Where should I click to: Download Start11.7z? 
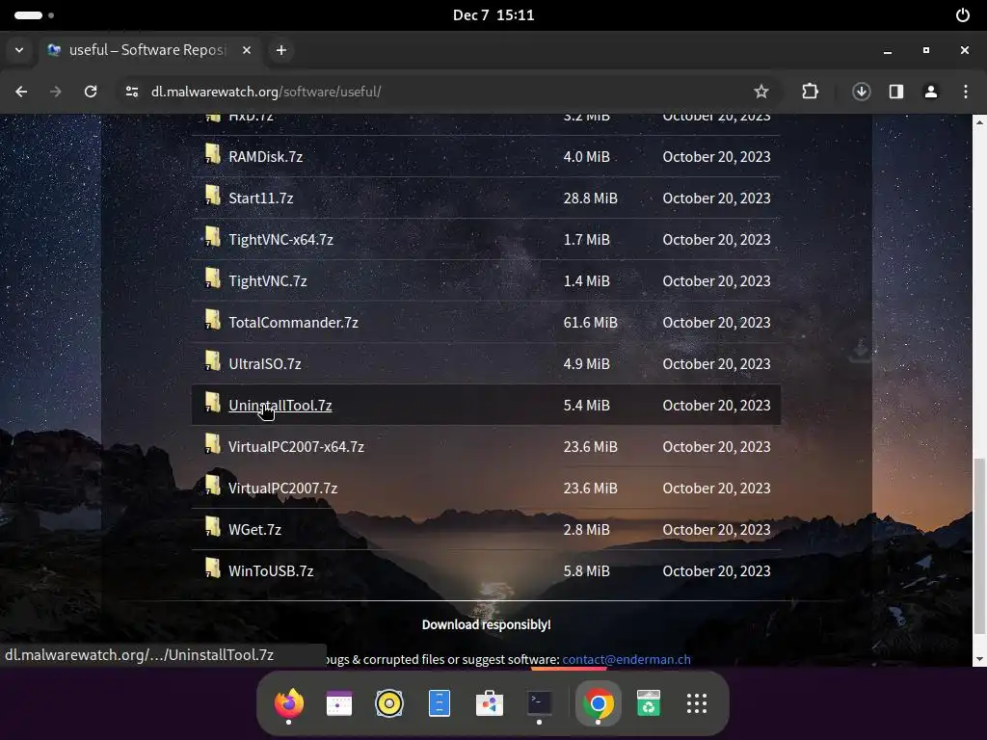coord(260,198)
